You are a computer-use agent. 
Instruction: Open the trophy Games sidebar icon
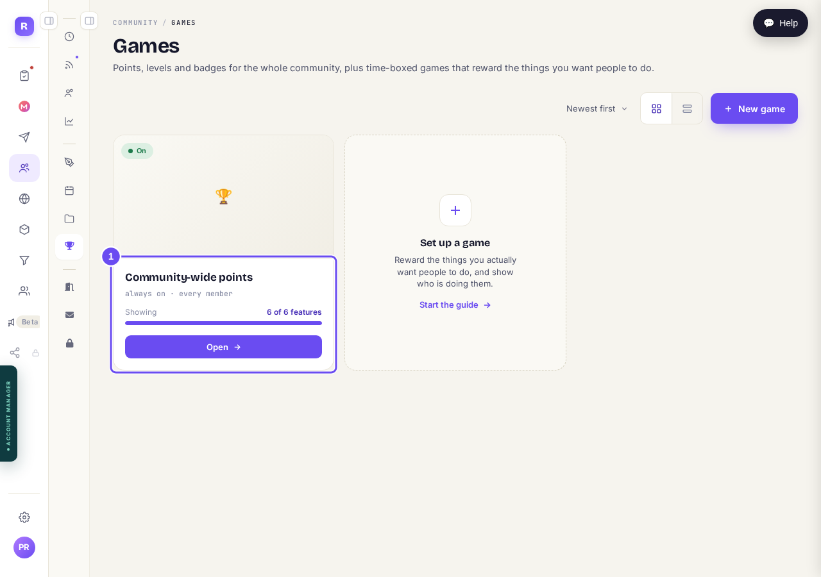(x=69, y=246)
